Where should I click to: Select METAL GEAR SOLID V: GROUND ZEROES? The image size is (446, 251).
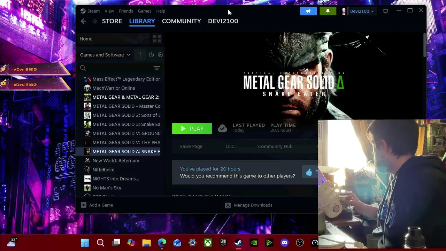122,134
